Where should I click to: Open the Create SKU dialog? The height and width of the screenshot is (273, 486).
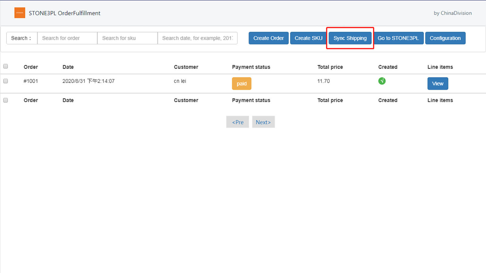pyautogui.click(x=308, y=38)
